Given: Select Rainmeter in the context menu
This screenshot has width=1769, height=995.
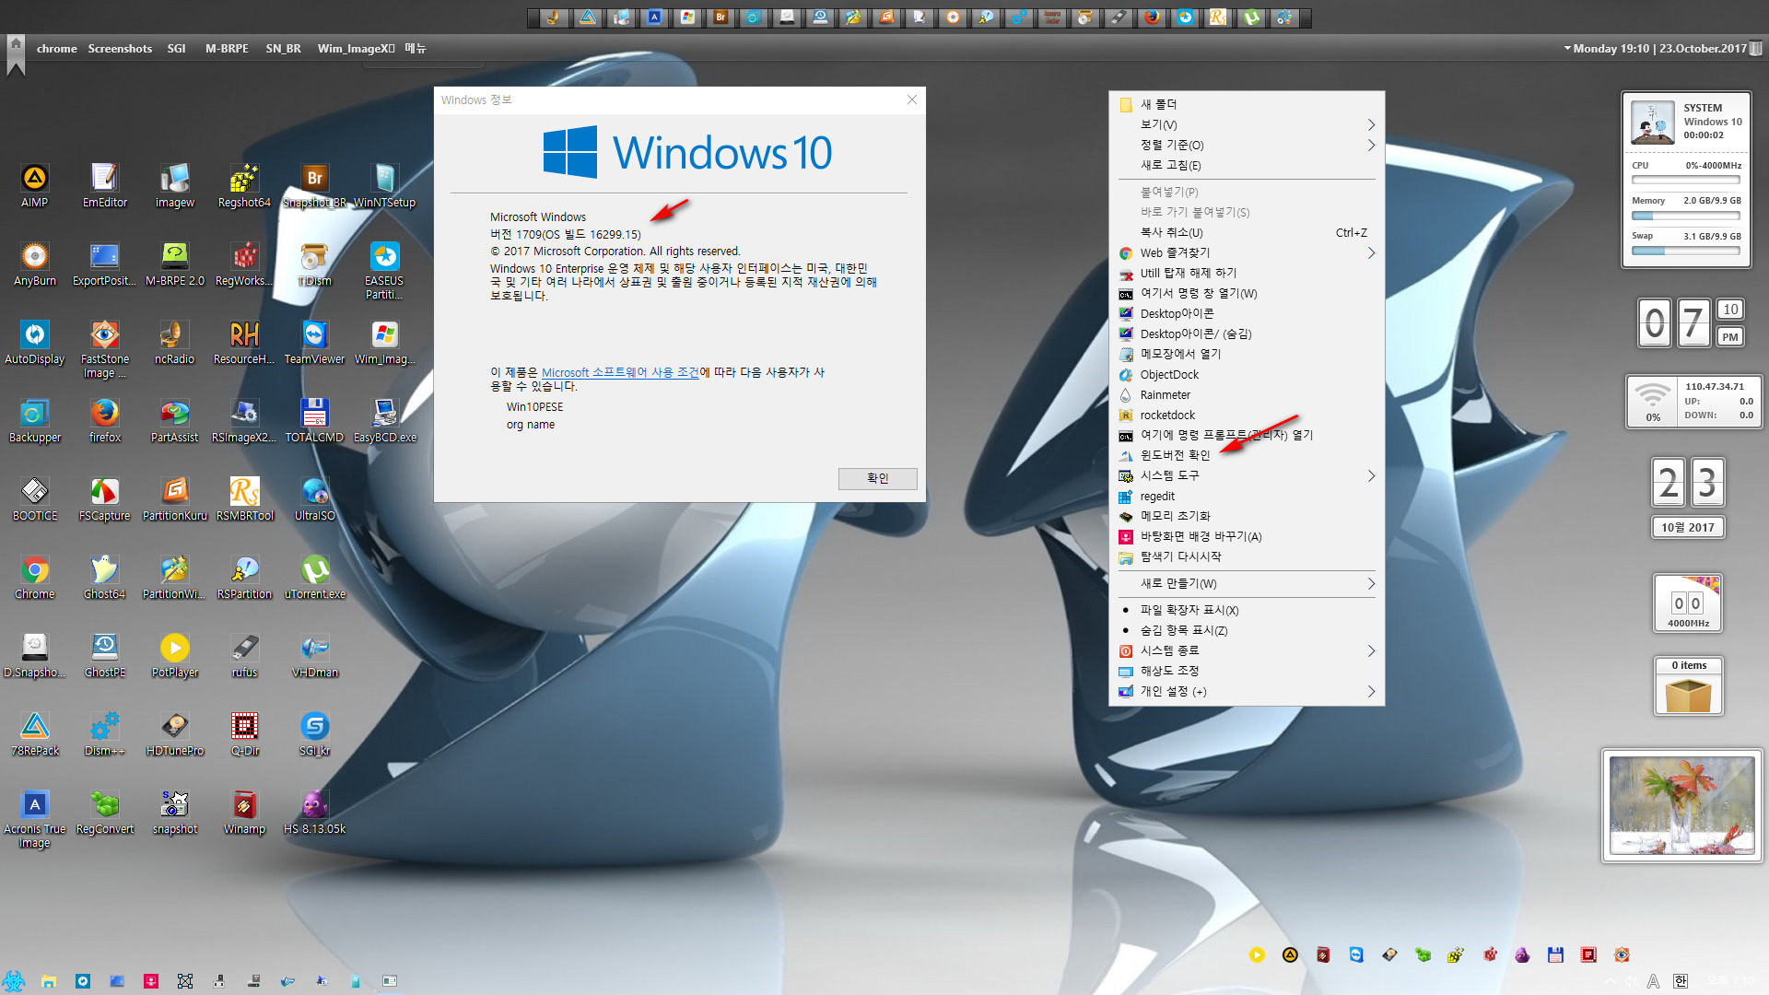Looking at the screenshot, I should coord(1246,394).
